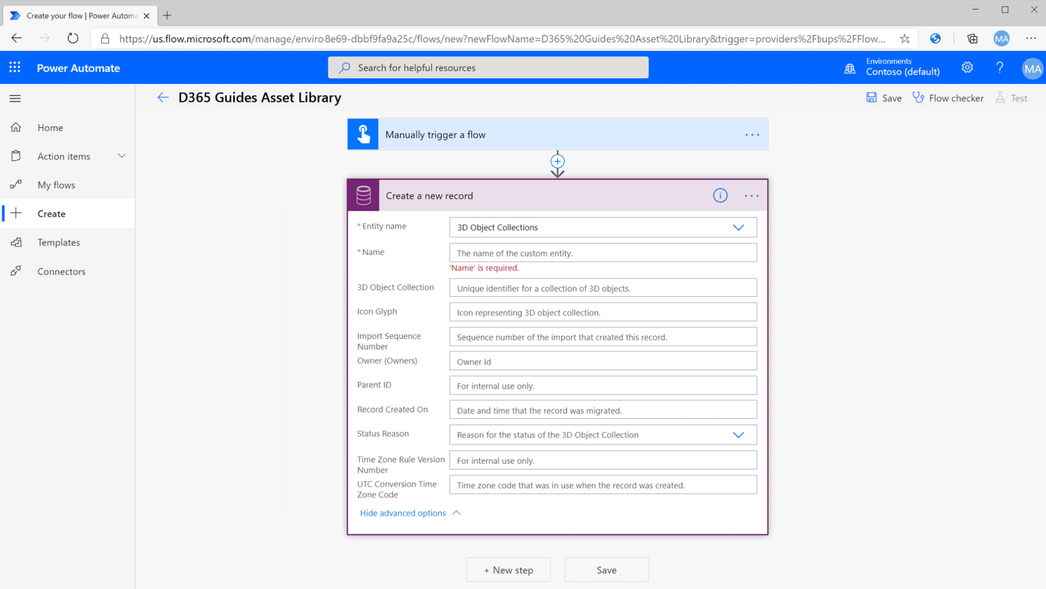Click the Search for helpful resources field
The width and height of the screenshot is (1046, 589).
tap(488, 67)
